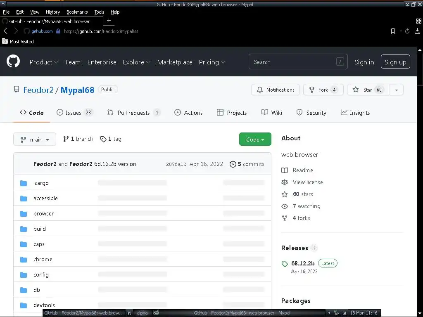Open the History menu
Viewport: 423px width, 317px height.
53,12
